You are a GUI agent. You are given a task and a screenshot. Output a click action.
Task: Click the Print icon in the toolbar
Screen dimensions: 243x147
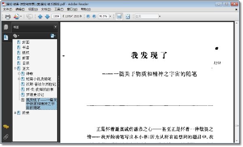click(8, 17)
